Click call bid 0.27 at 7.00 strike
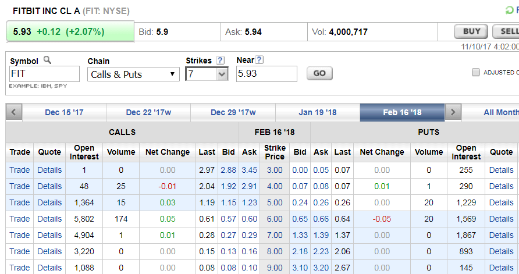The height and width of the screenshot is (274, 519). tap(229, 235)
